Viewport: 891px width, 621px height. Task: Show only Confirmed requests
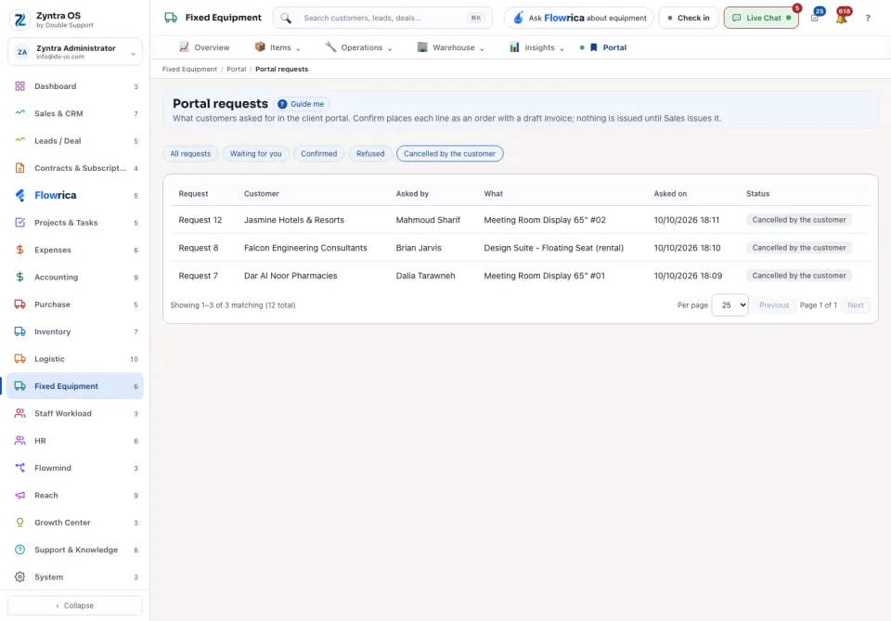click(318, 153)
